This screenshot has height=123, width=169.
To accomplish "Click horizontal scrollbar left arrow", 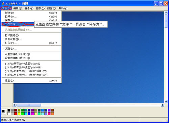I will tap(15, 105).
